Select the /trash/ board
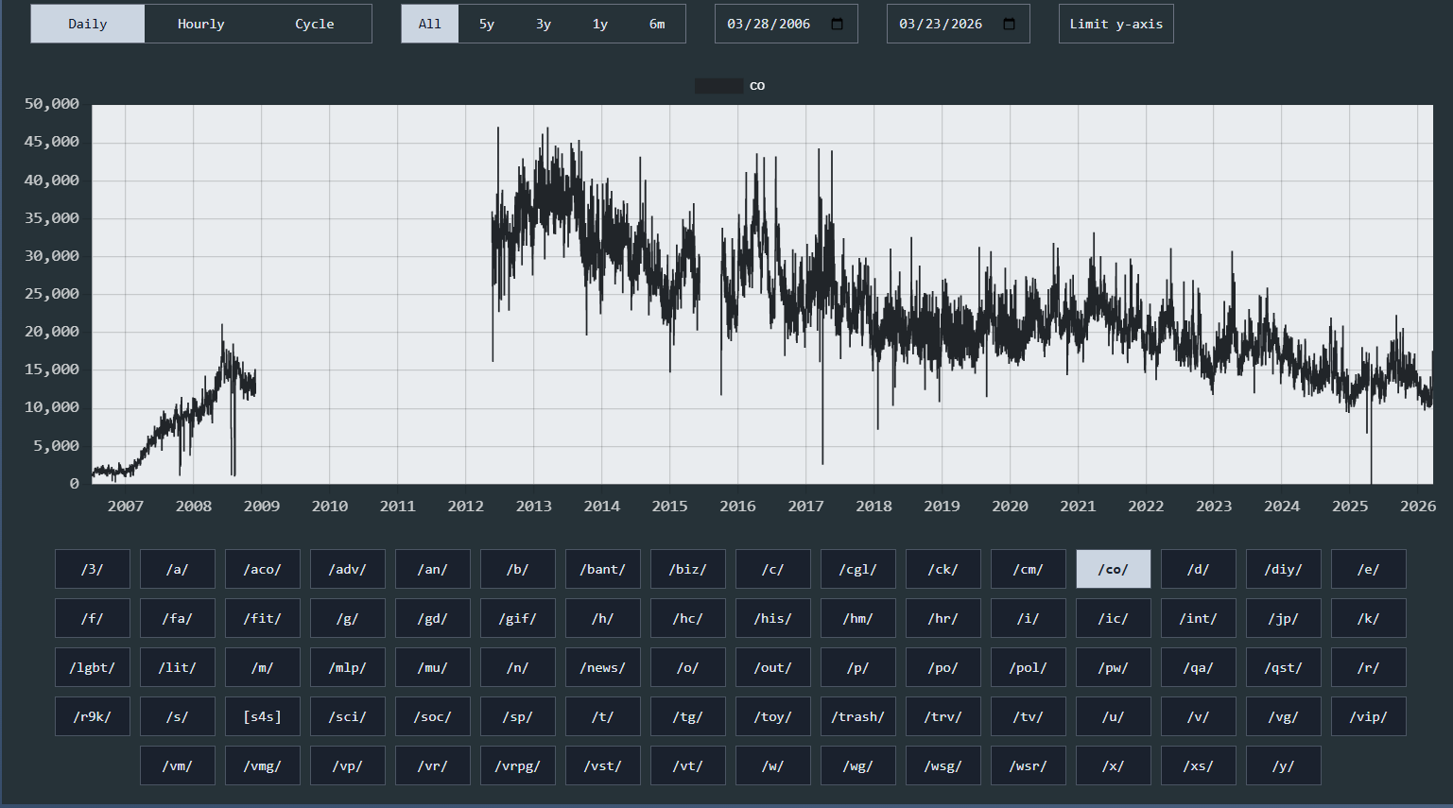1453x808 pixels. 858,716
